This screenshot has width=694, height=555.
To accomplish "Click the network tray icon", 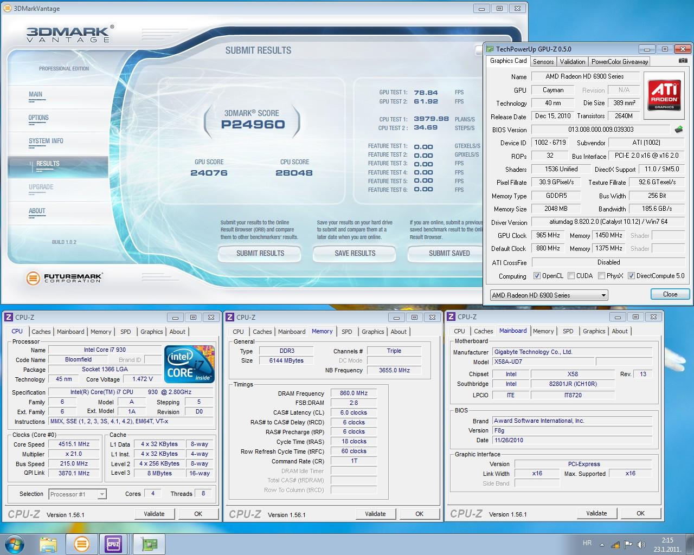I will coord(615,545).
